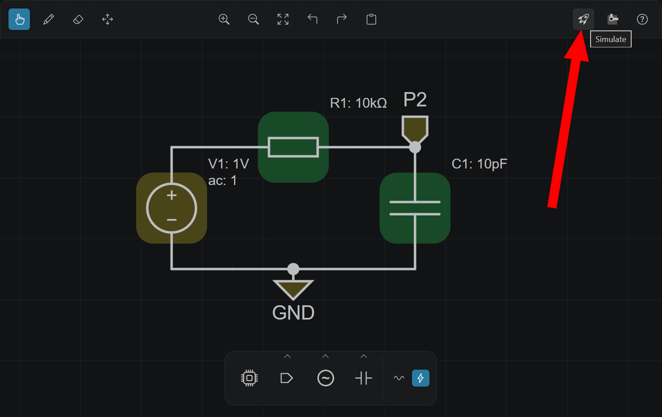Image resolution: width=662 pixels, height=417 pixels.
Task: Undo the last action
Action: pyautogui.click(x=312, y=19)
